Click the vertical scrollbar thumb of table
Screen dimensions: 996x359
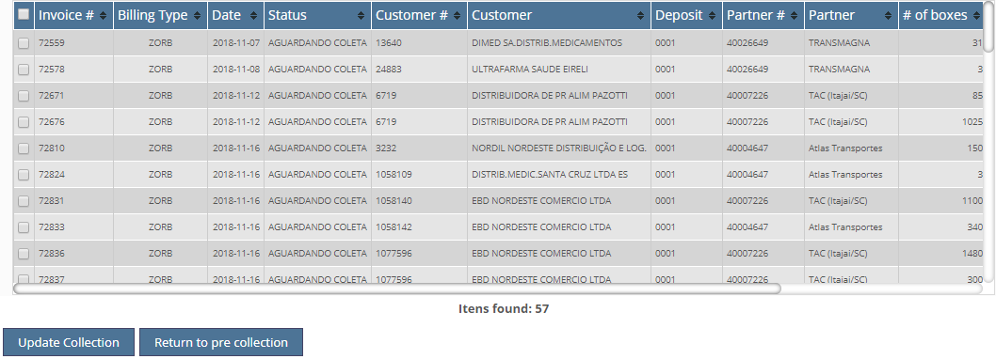pos(988,26)
